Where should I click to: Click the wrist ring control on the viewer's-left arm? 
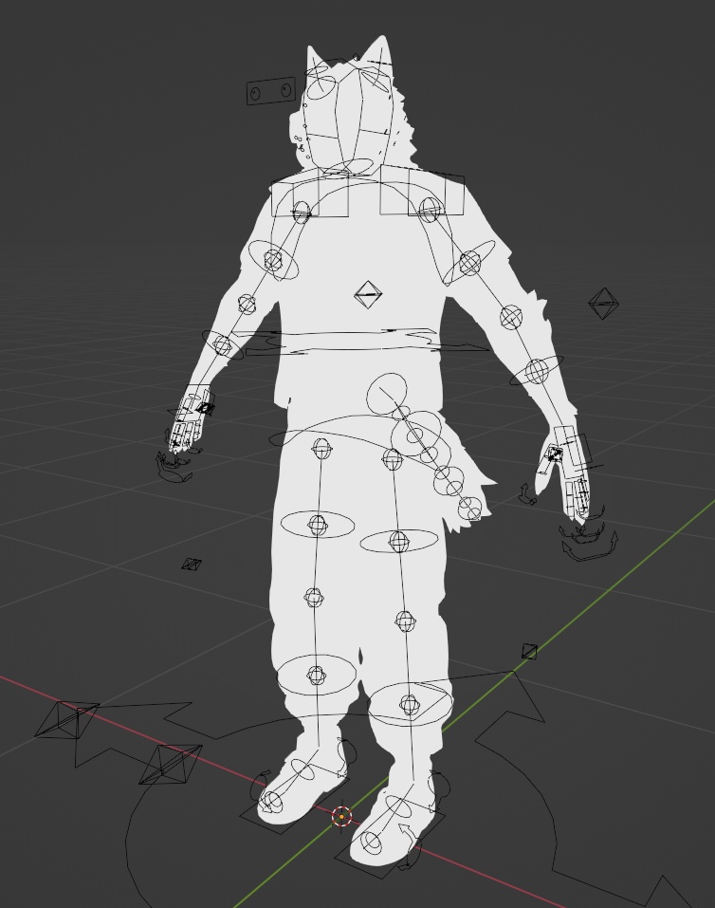pos(223,345)
